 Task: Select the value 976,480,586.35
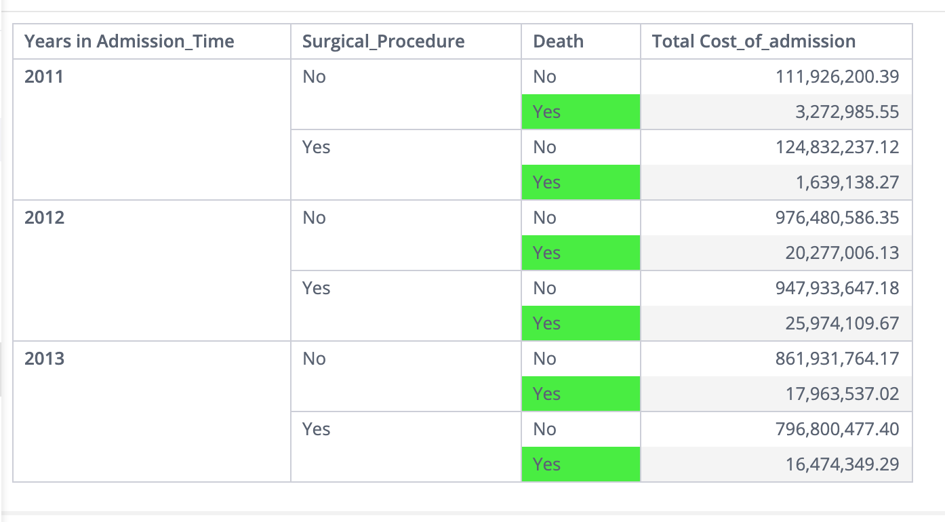pos(837,218)
